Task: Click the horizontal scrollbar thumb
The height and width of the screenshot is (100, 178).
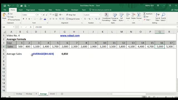Action: [129, 94]
